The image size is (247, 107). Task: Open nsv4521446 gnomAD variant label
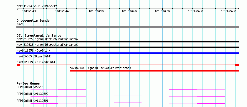click(100, 68)
